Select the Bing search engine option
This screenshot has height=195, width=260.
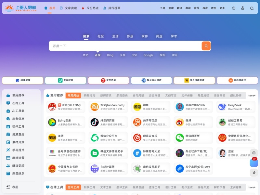click(x=110, y=55)
